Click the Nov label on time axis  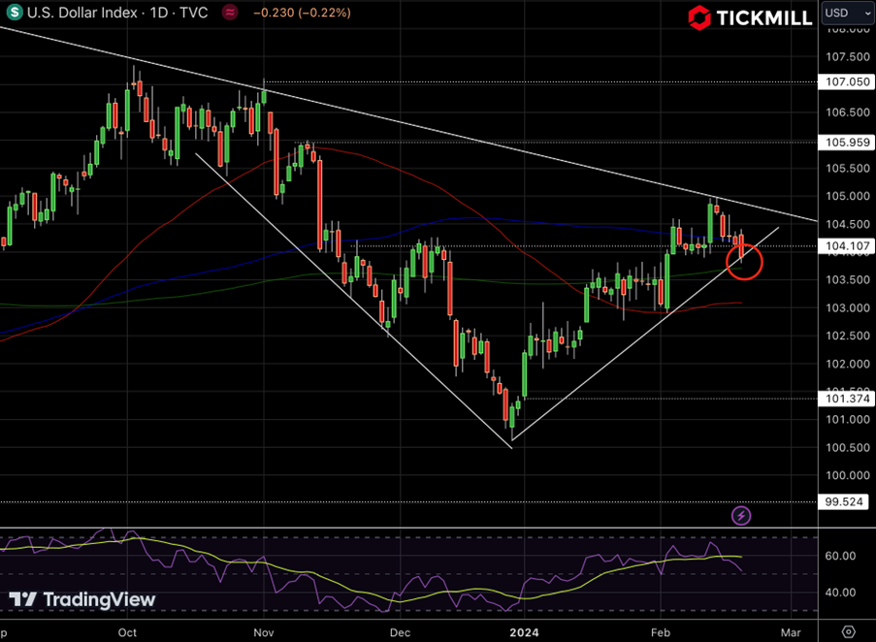[264, 632]
